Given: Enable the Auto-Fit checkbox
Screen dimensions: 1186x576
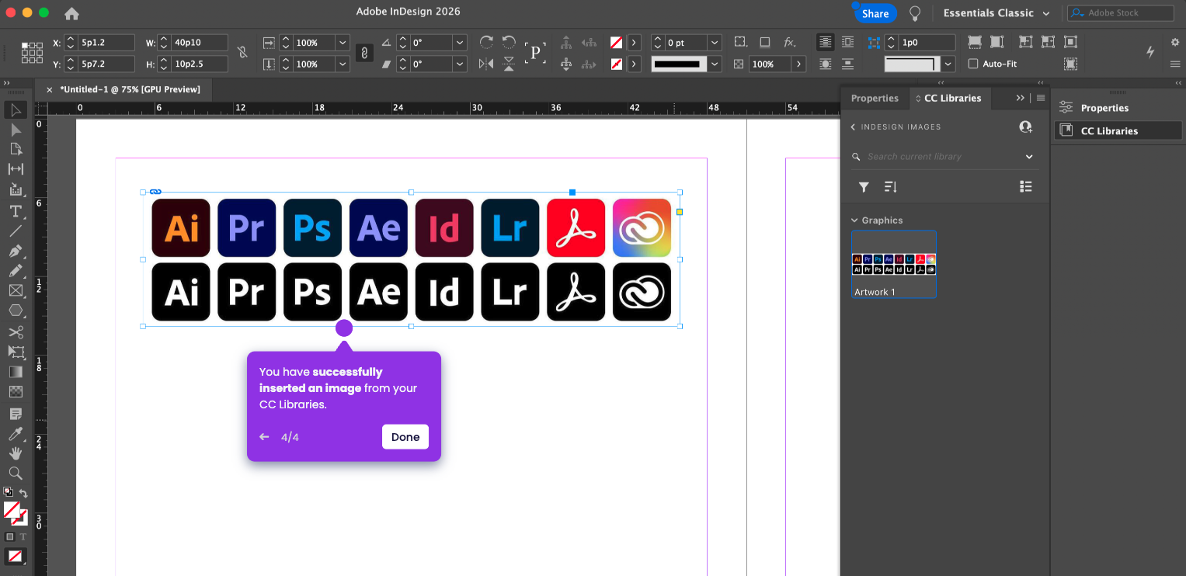Looking at the screenshot, I should (x=973, y=64).
